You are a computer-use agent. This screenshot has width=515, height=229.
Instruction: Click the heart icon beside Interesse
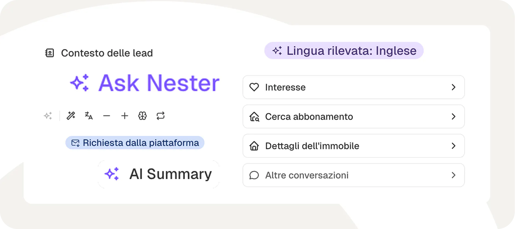pos(254,87)
